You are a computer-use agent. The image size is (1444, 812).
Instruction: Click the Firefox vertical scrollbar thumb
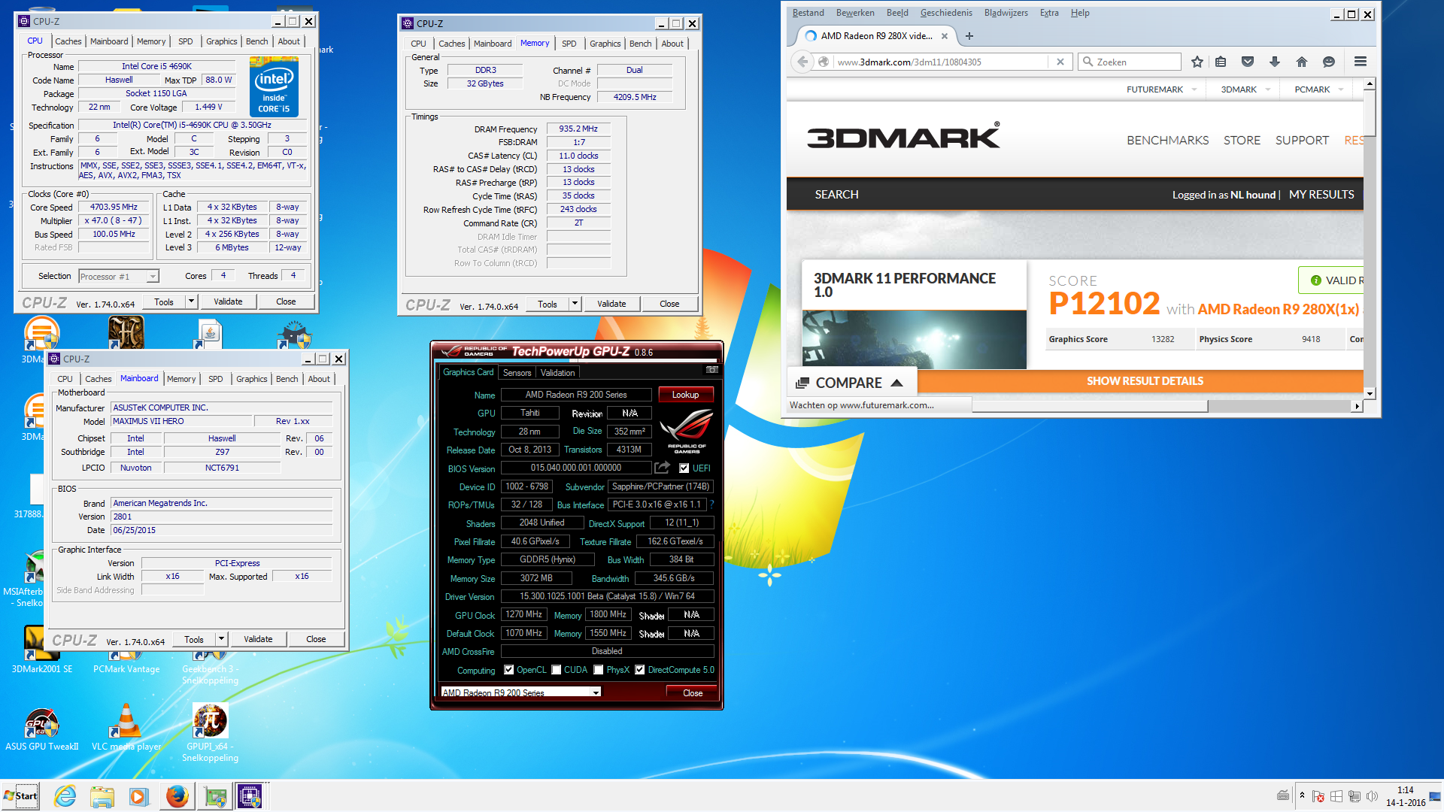[1370, 113]
